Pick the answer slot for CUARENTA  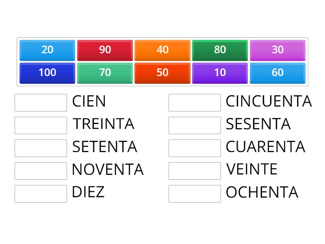(x=195, y=148)
